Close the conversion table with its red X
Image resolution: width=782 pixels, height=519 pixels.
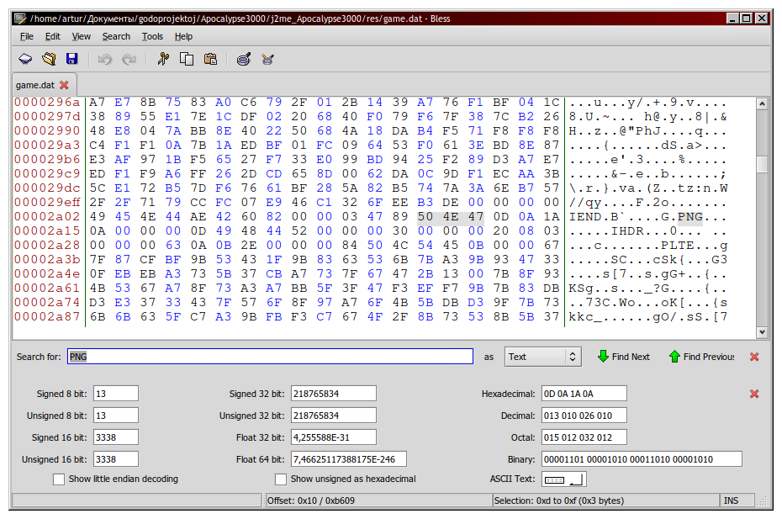tap(754, 394)
